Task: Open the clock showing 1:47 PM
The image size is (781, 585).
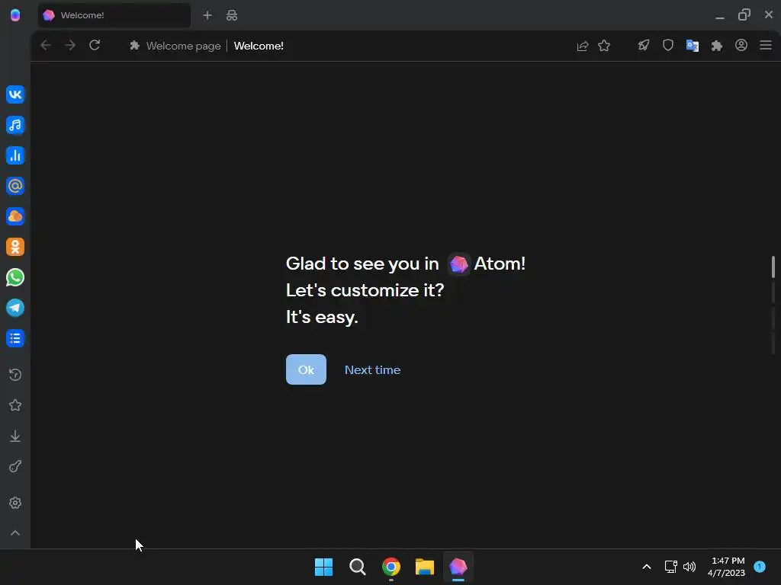Action: click(x=727, y=567)
